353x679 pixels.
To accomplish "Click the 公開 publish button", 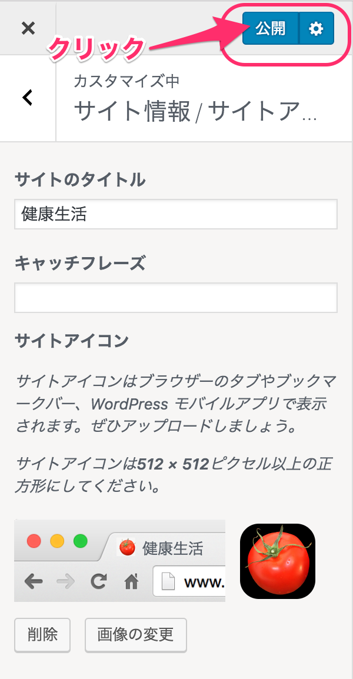I will (x=271, y=28).
